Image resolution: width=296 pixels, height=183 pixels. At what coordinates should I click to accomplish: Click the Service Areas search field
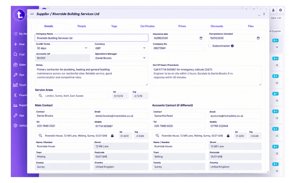point(72,96)
